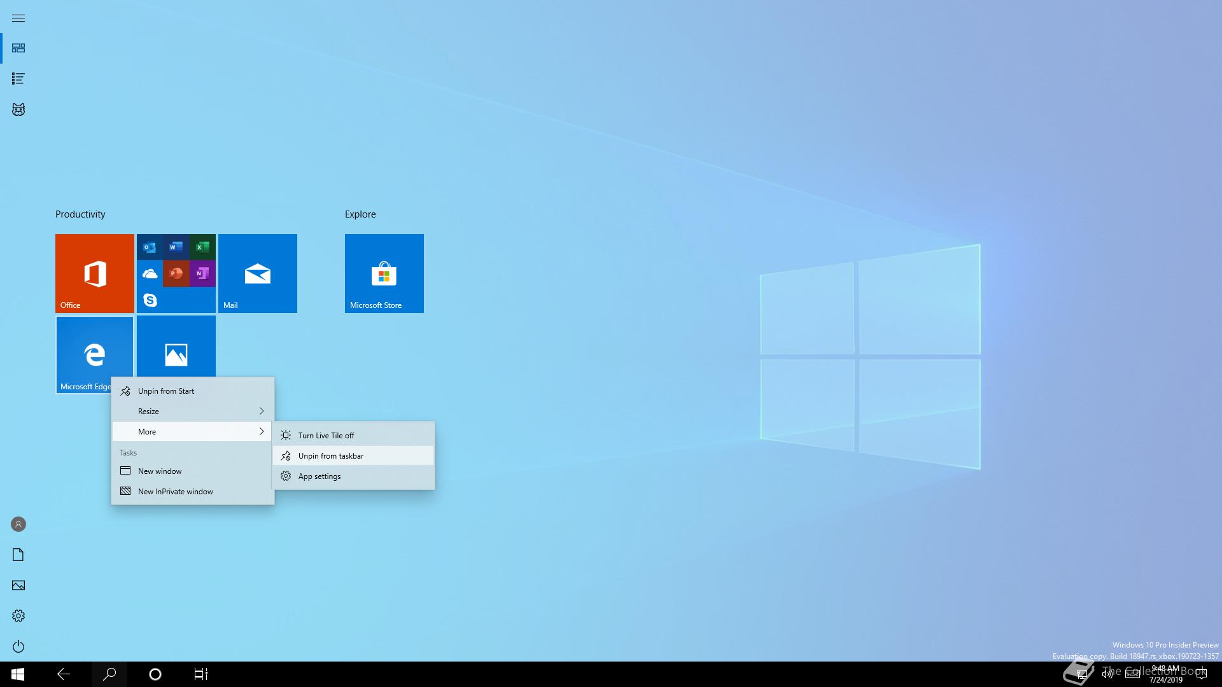Open the Documents sidebar icon
Screen dimensions: 1222x687
pos(18,555)
